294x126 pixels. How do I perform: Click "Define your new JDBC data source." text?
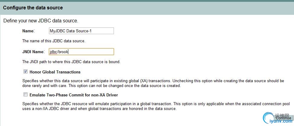pos(40,21)
